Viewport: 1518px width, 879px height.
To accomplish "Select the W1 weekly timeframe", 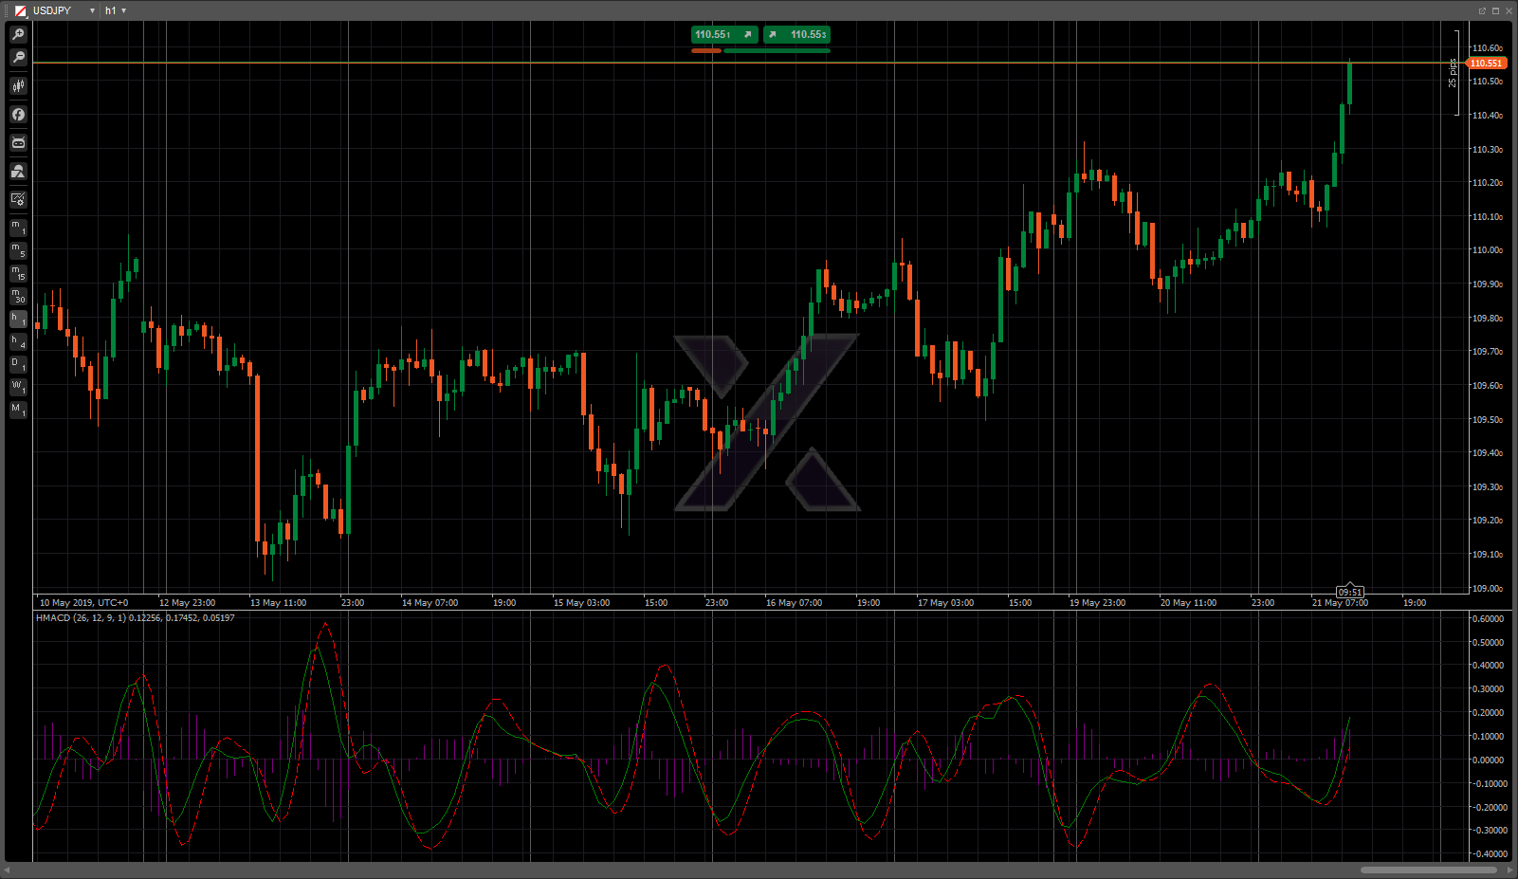I will click(18, 387).
